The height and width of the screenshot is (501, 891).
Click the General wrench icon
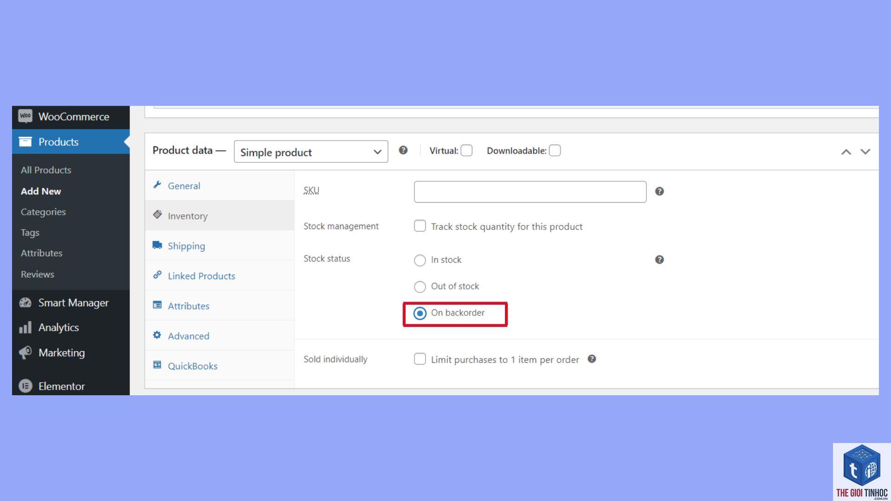coord(157,185)
